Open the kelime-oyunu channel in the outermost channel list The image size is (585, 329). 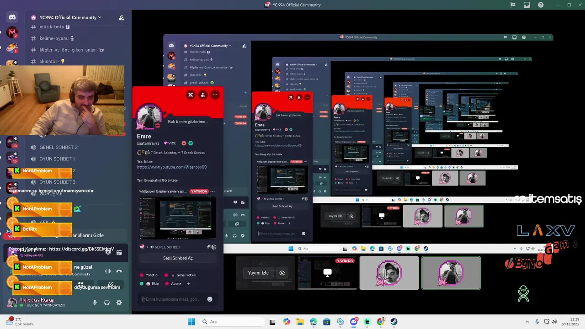tap(53, 38)
